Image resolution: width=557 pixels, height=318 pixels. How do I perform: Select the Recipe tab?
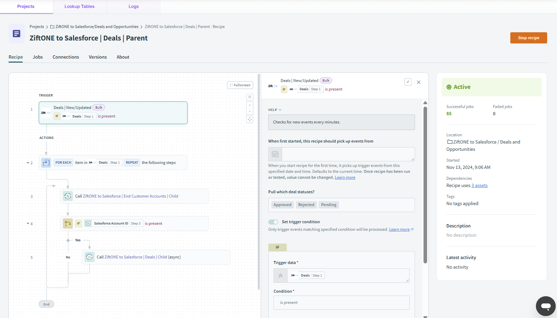tap(16, 57)
